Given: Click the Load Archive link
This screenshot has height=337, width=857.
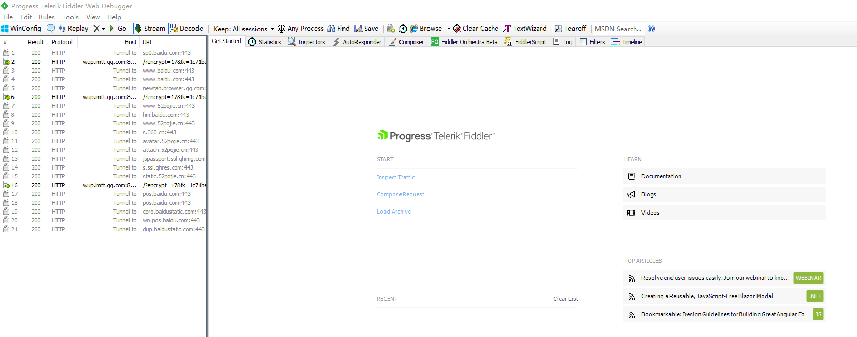Looking at the screenshot, I should point(394,212).
